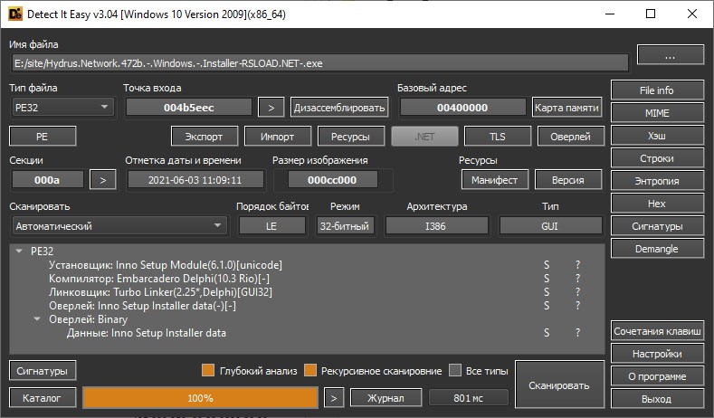Viewport: 714px width, 418px height.
Task: Click S link on Inno Setup Module row
Action: coord(547,265)
